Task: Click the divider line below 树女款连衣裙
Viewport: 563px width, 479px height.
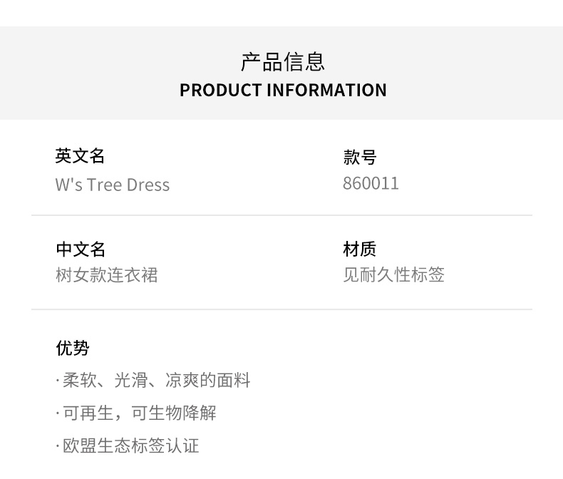Action: click(281, 309)
